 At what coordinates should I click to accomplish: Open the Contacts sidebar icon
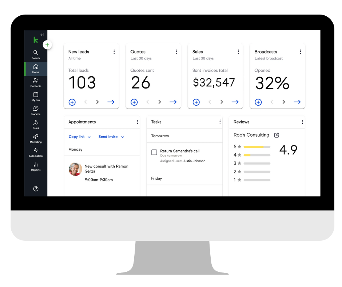point(36,82)
